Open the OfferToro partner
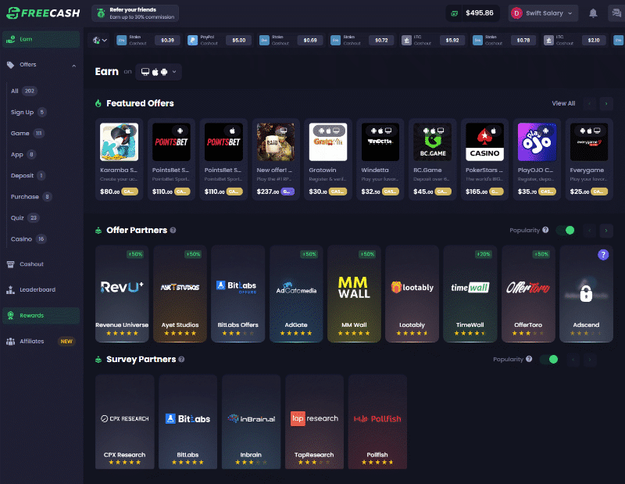Viewport: 625px width, 484px height. [x=528, y=294]
